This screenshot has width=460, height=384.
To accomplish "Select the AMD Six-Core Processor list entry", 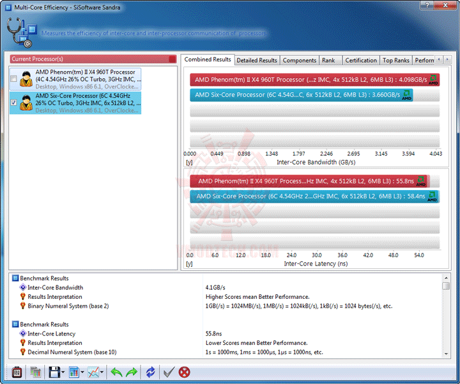I will coord(75,103).
